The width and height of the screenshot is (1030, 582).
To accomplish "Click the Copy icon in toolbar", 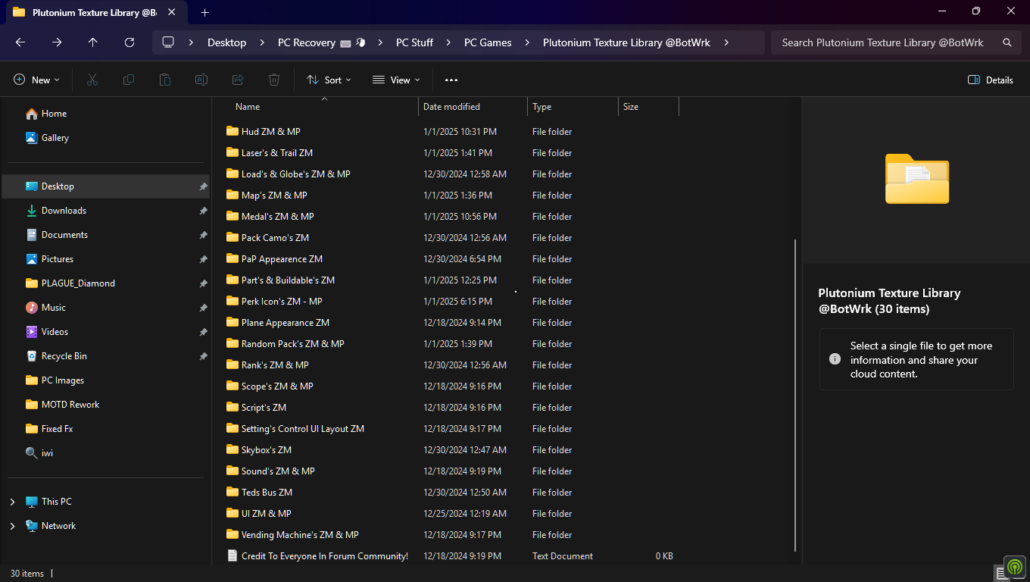I will pyautogui.click(x=129, y=80).
